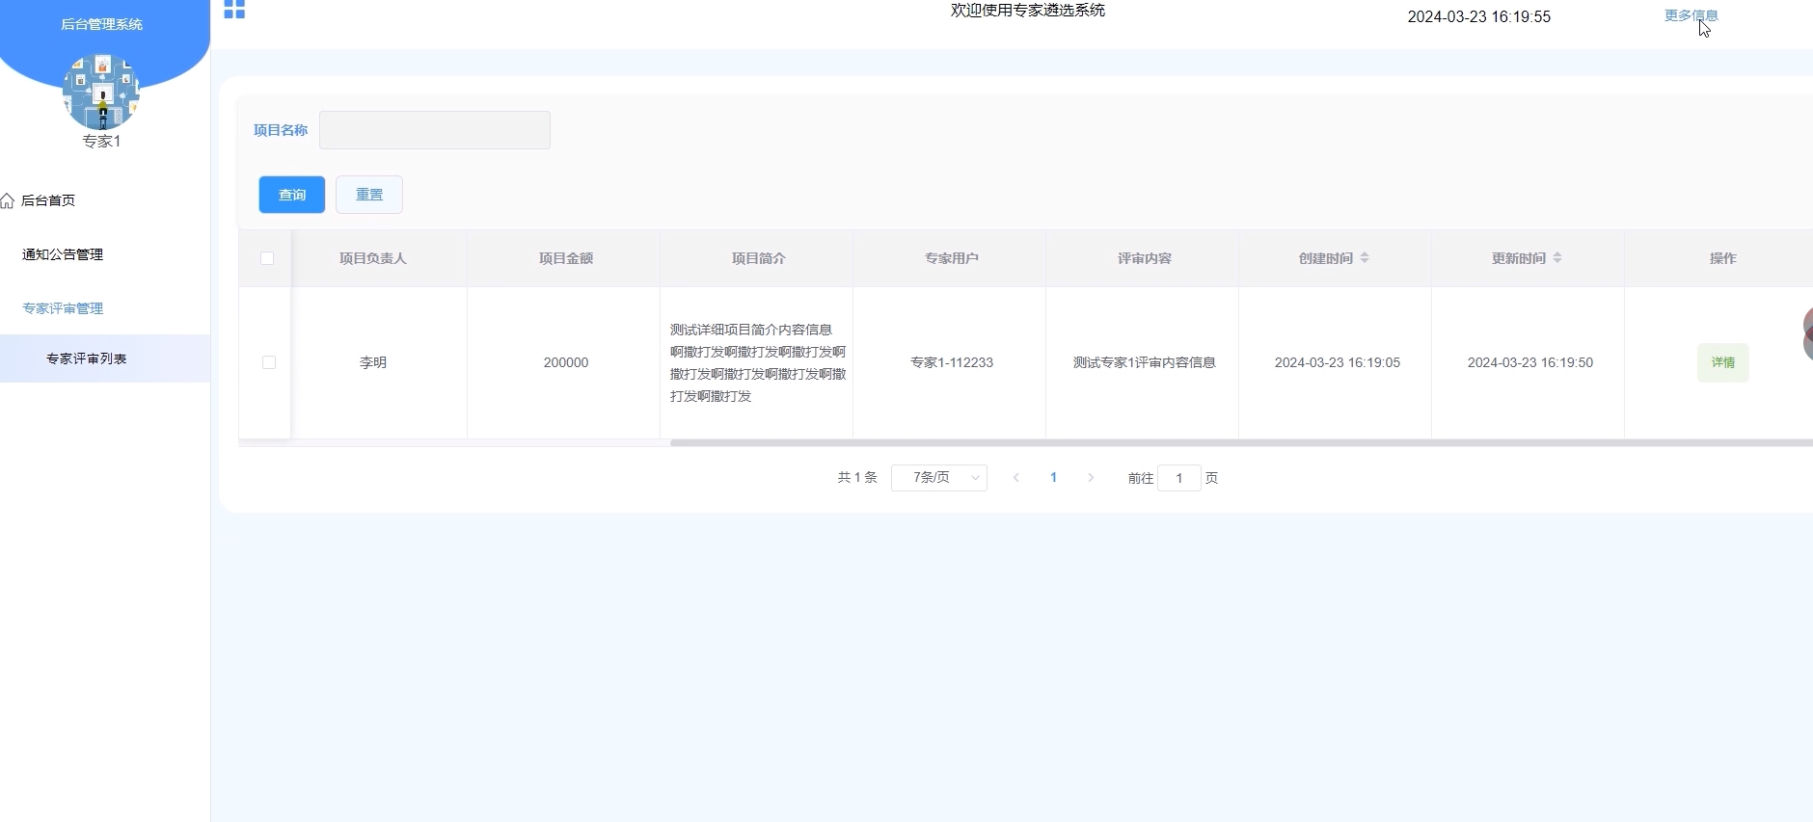Focus the 项目名称 search field
This screenshot has width=1813, height=822.
coord(435,130)
